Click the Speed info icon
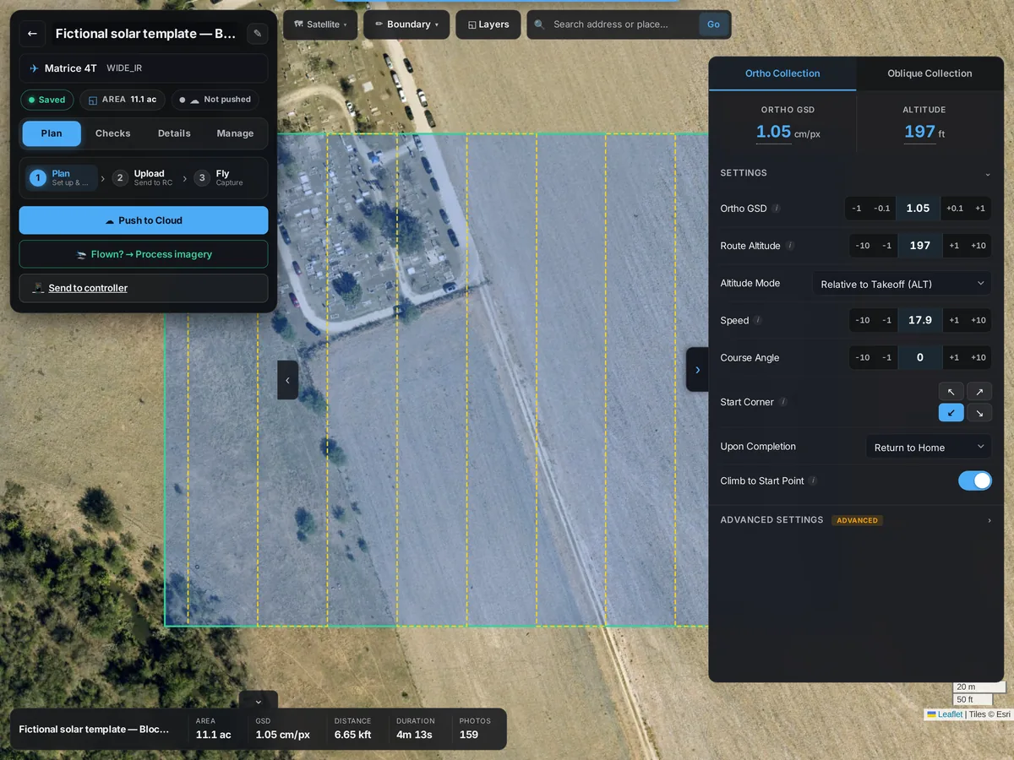The height and width of the screenshot is (760, 1014). coord(757,321)
